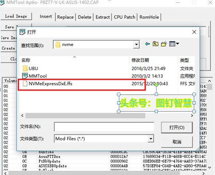Viewport: 215px width, 175px height.
Task: Switch to the RomHole tab
Action: pyautogui.click(x=149, y=17)
